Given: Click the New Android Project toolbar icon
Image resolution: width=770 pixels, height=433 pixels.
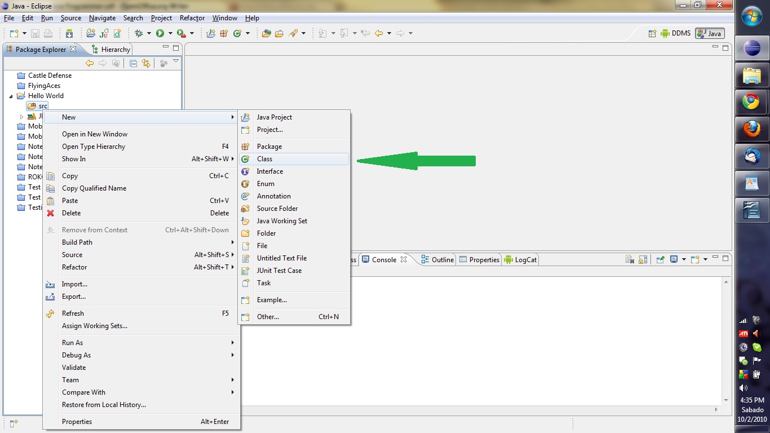Looking at the screenshot, I should pos(91,33).
